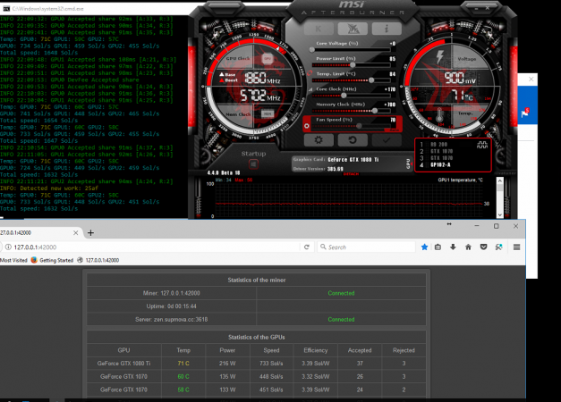Click the 216 W power cell
Screen dimensions: 561x402
[x=227, y=363]
